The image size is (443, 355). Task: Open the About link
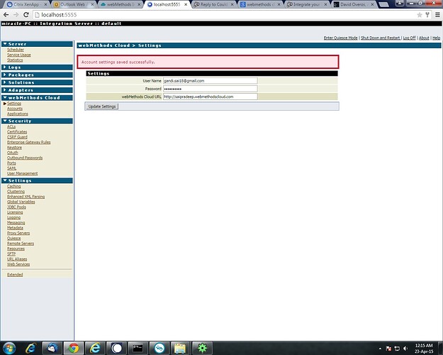(424, 38)
